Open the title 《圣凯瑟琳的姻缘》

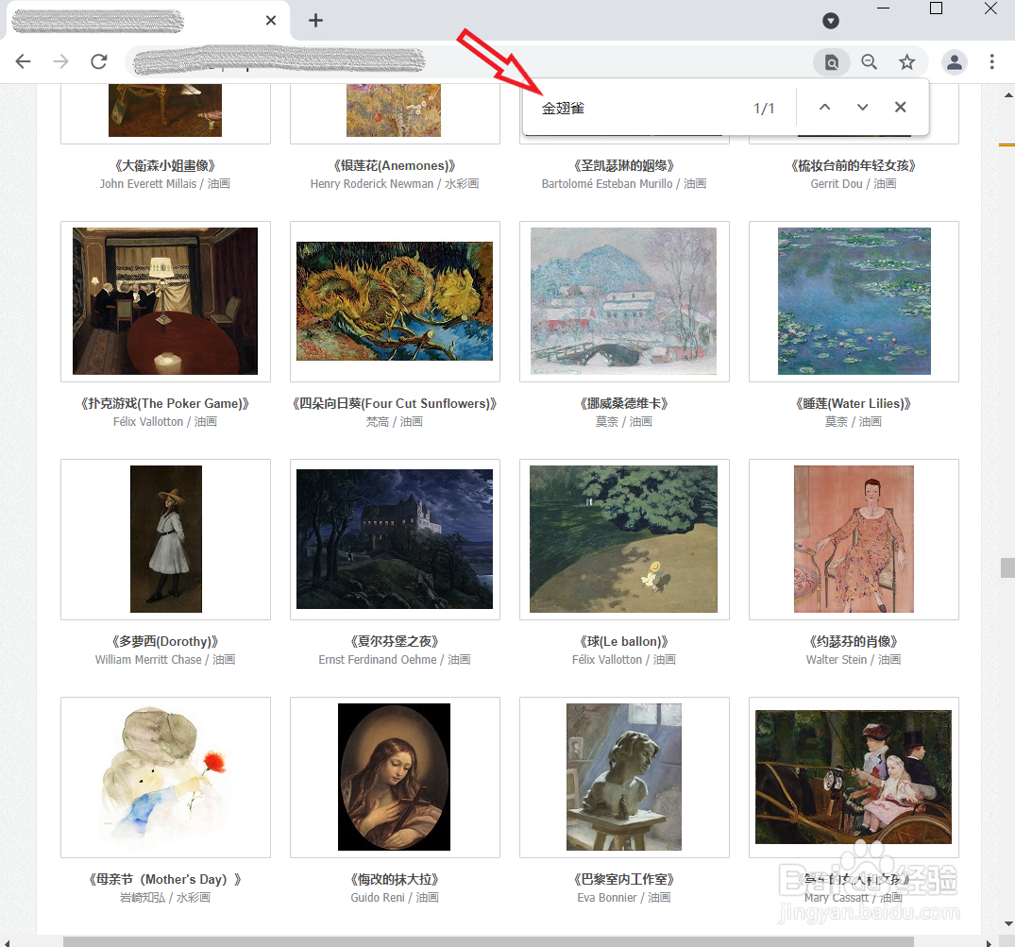click(623, 166)
